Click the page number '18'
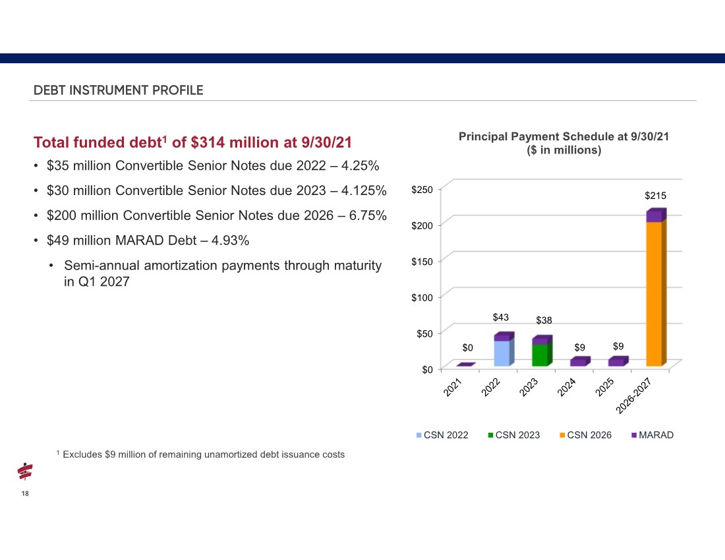The height and width of the screenshot is (560, 725). point(25,493)
